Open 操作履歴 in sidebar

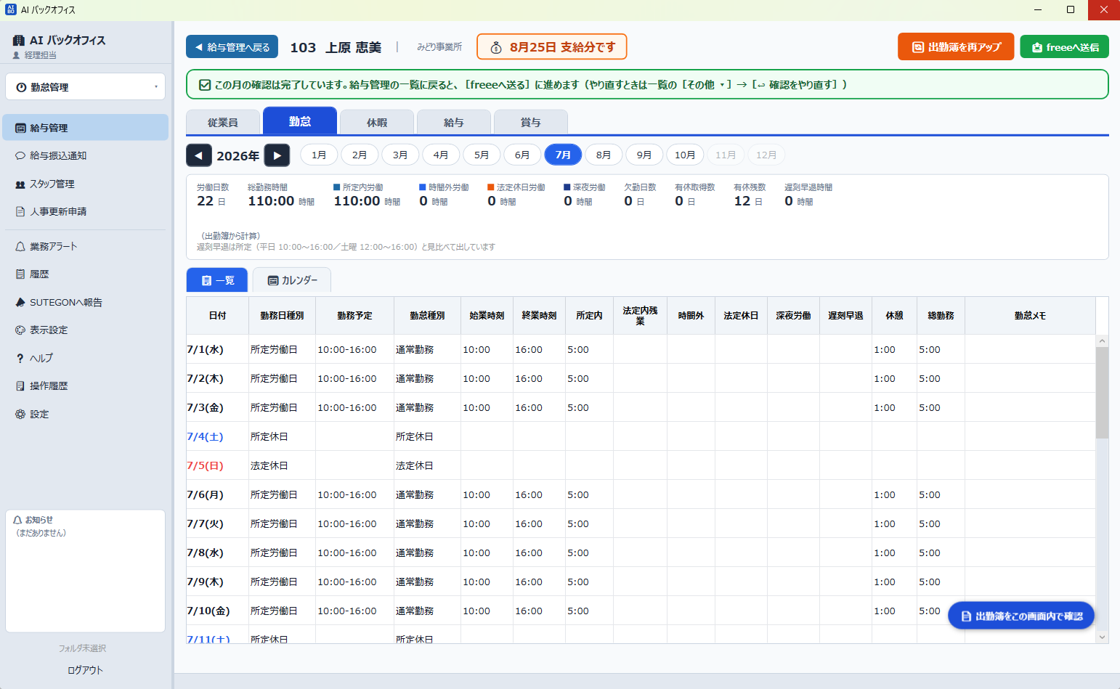click(x=86, y=386)
